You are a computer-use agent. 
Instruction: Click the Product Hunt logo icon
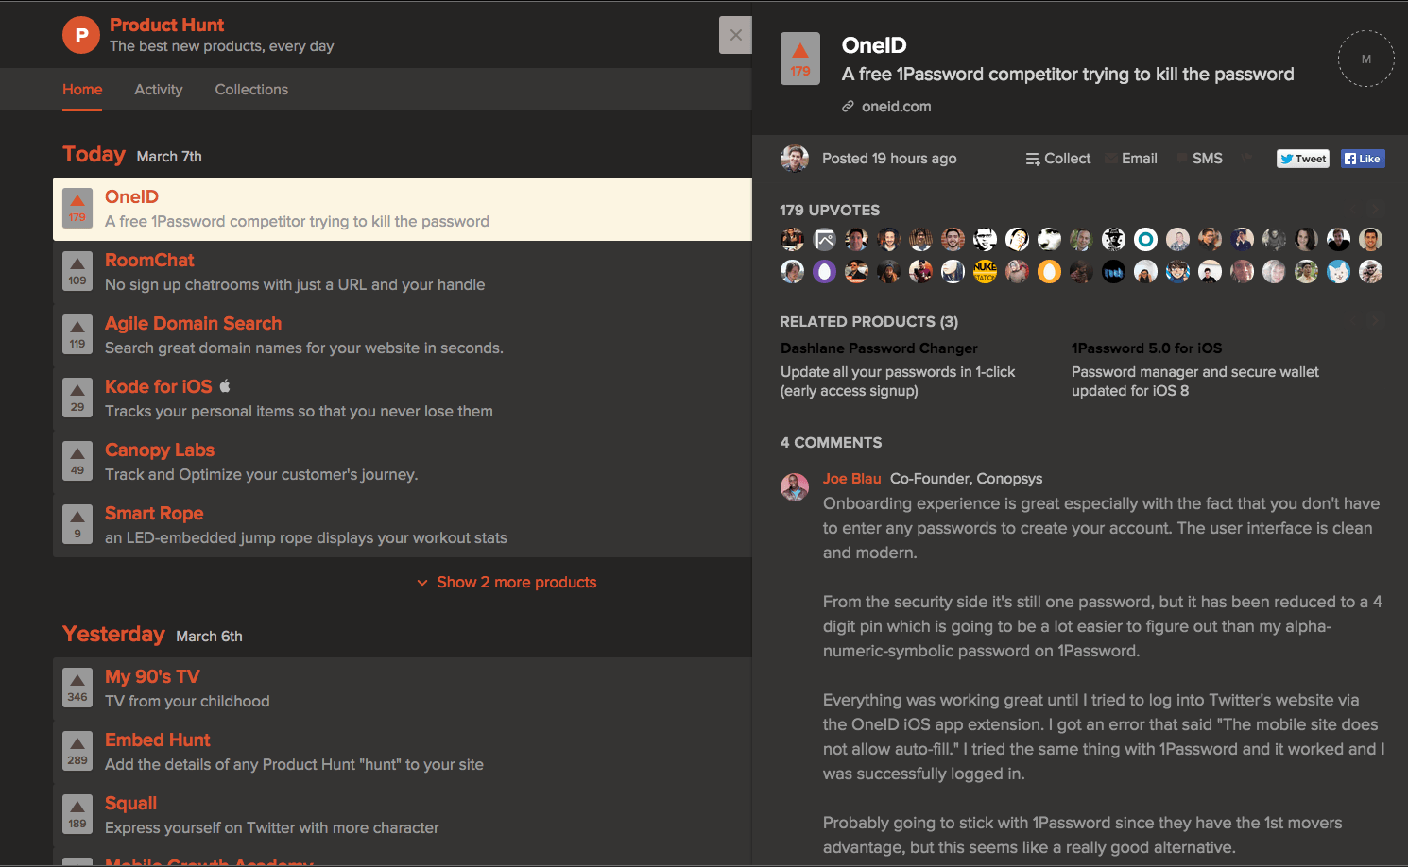(x=80, y=34)
